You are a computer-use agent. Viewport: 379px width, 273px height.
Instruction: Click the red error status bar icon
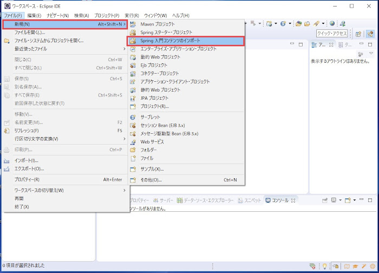(x=312, y=266)
